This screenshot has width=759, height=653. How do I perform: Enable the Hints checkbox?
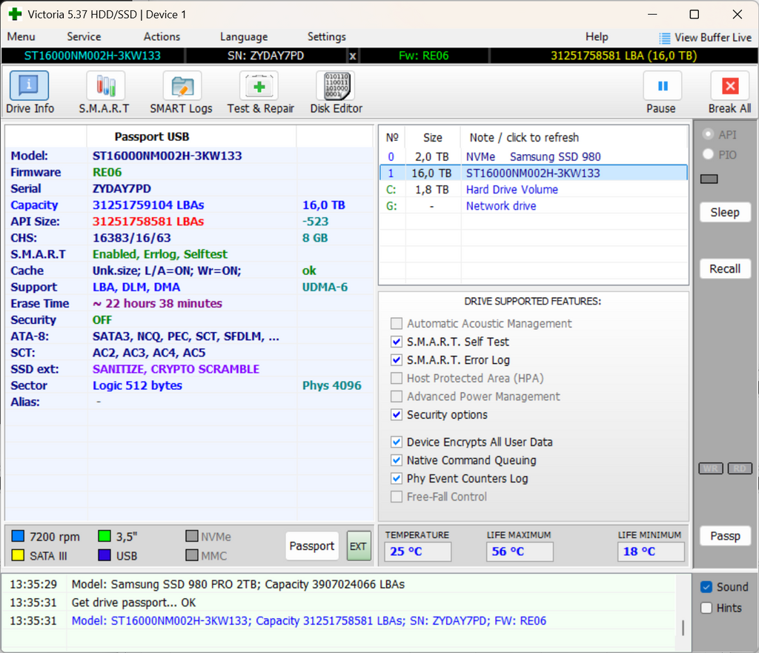706,608
